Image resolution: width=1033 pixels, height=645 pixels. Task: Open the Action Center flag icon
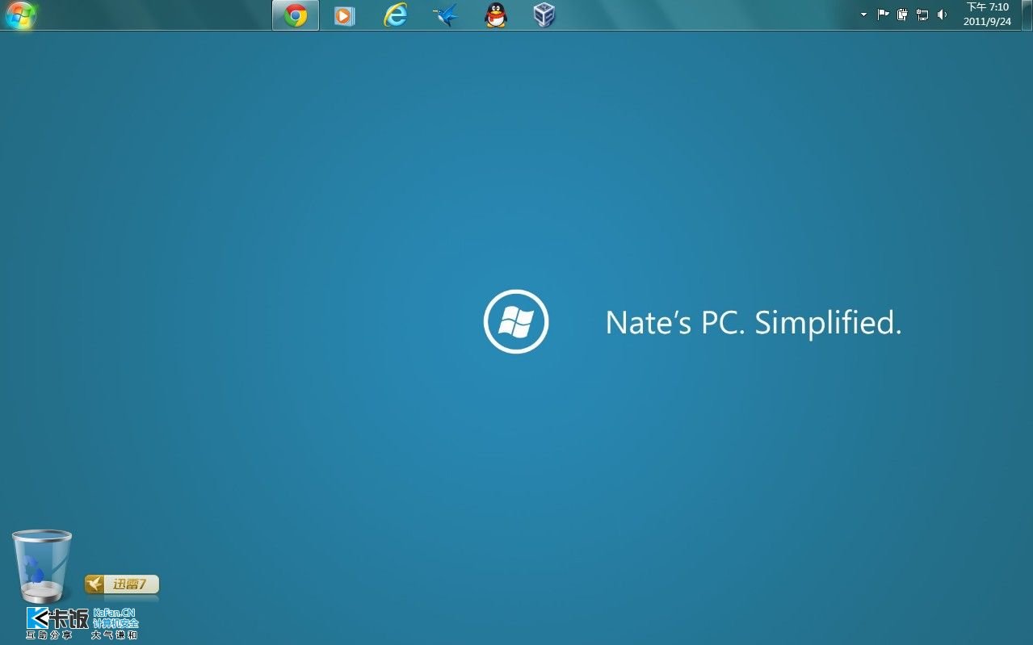click(883, 15)
